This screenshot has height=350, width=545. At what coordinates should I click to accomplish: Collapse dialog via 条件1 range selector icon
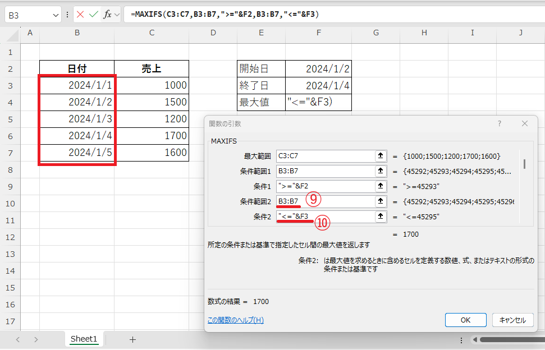[x=381, y=186]
